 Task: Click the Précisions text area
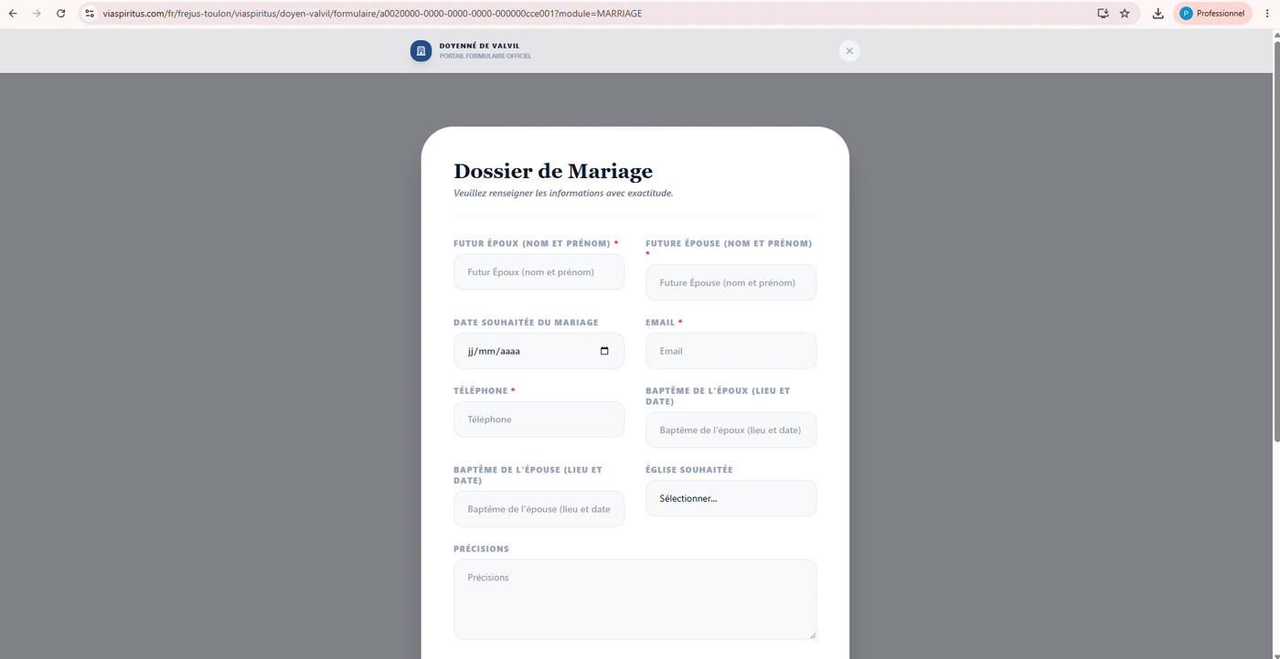tap(635, 600)
